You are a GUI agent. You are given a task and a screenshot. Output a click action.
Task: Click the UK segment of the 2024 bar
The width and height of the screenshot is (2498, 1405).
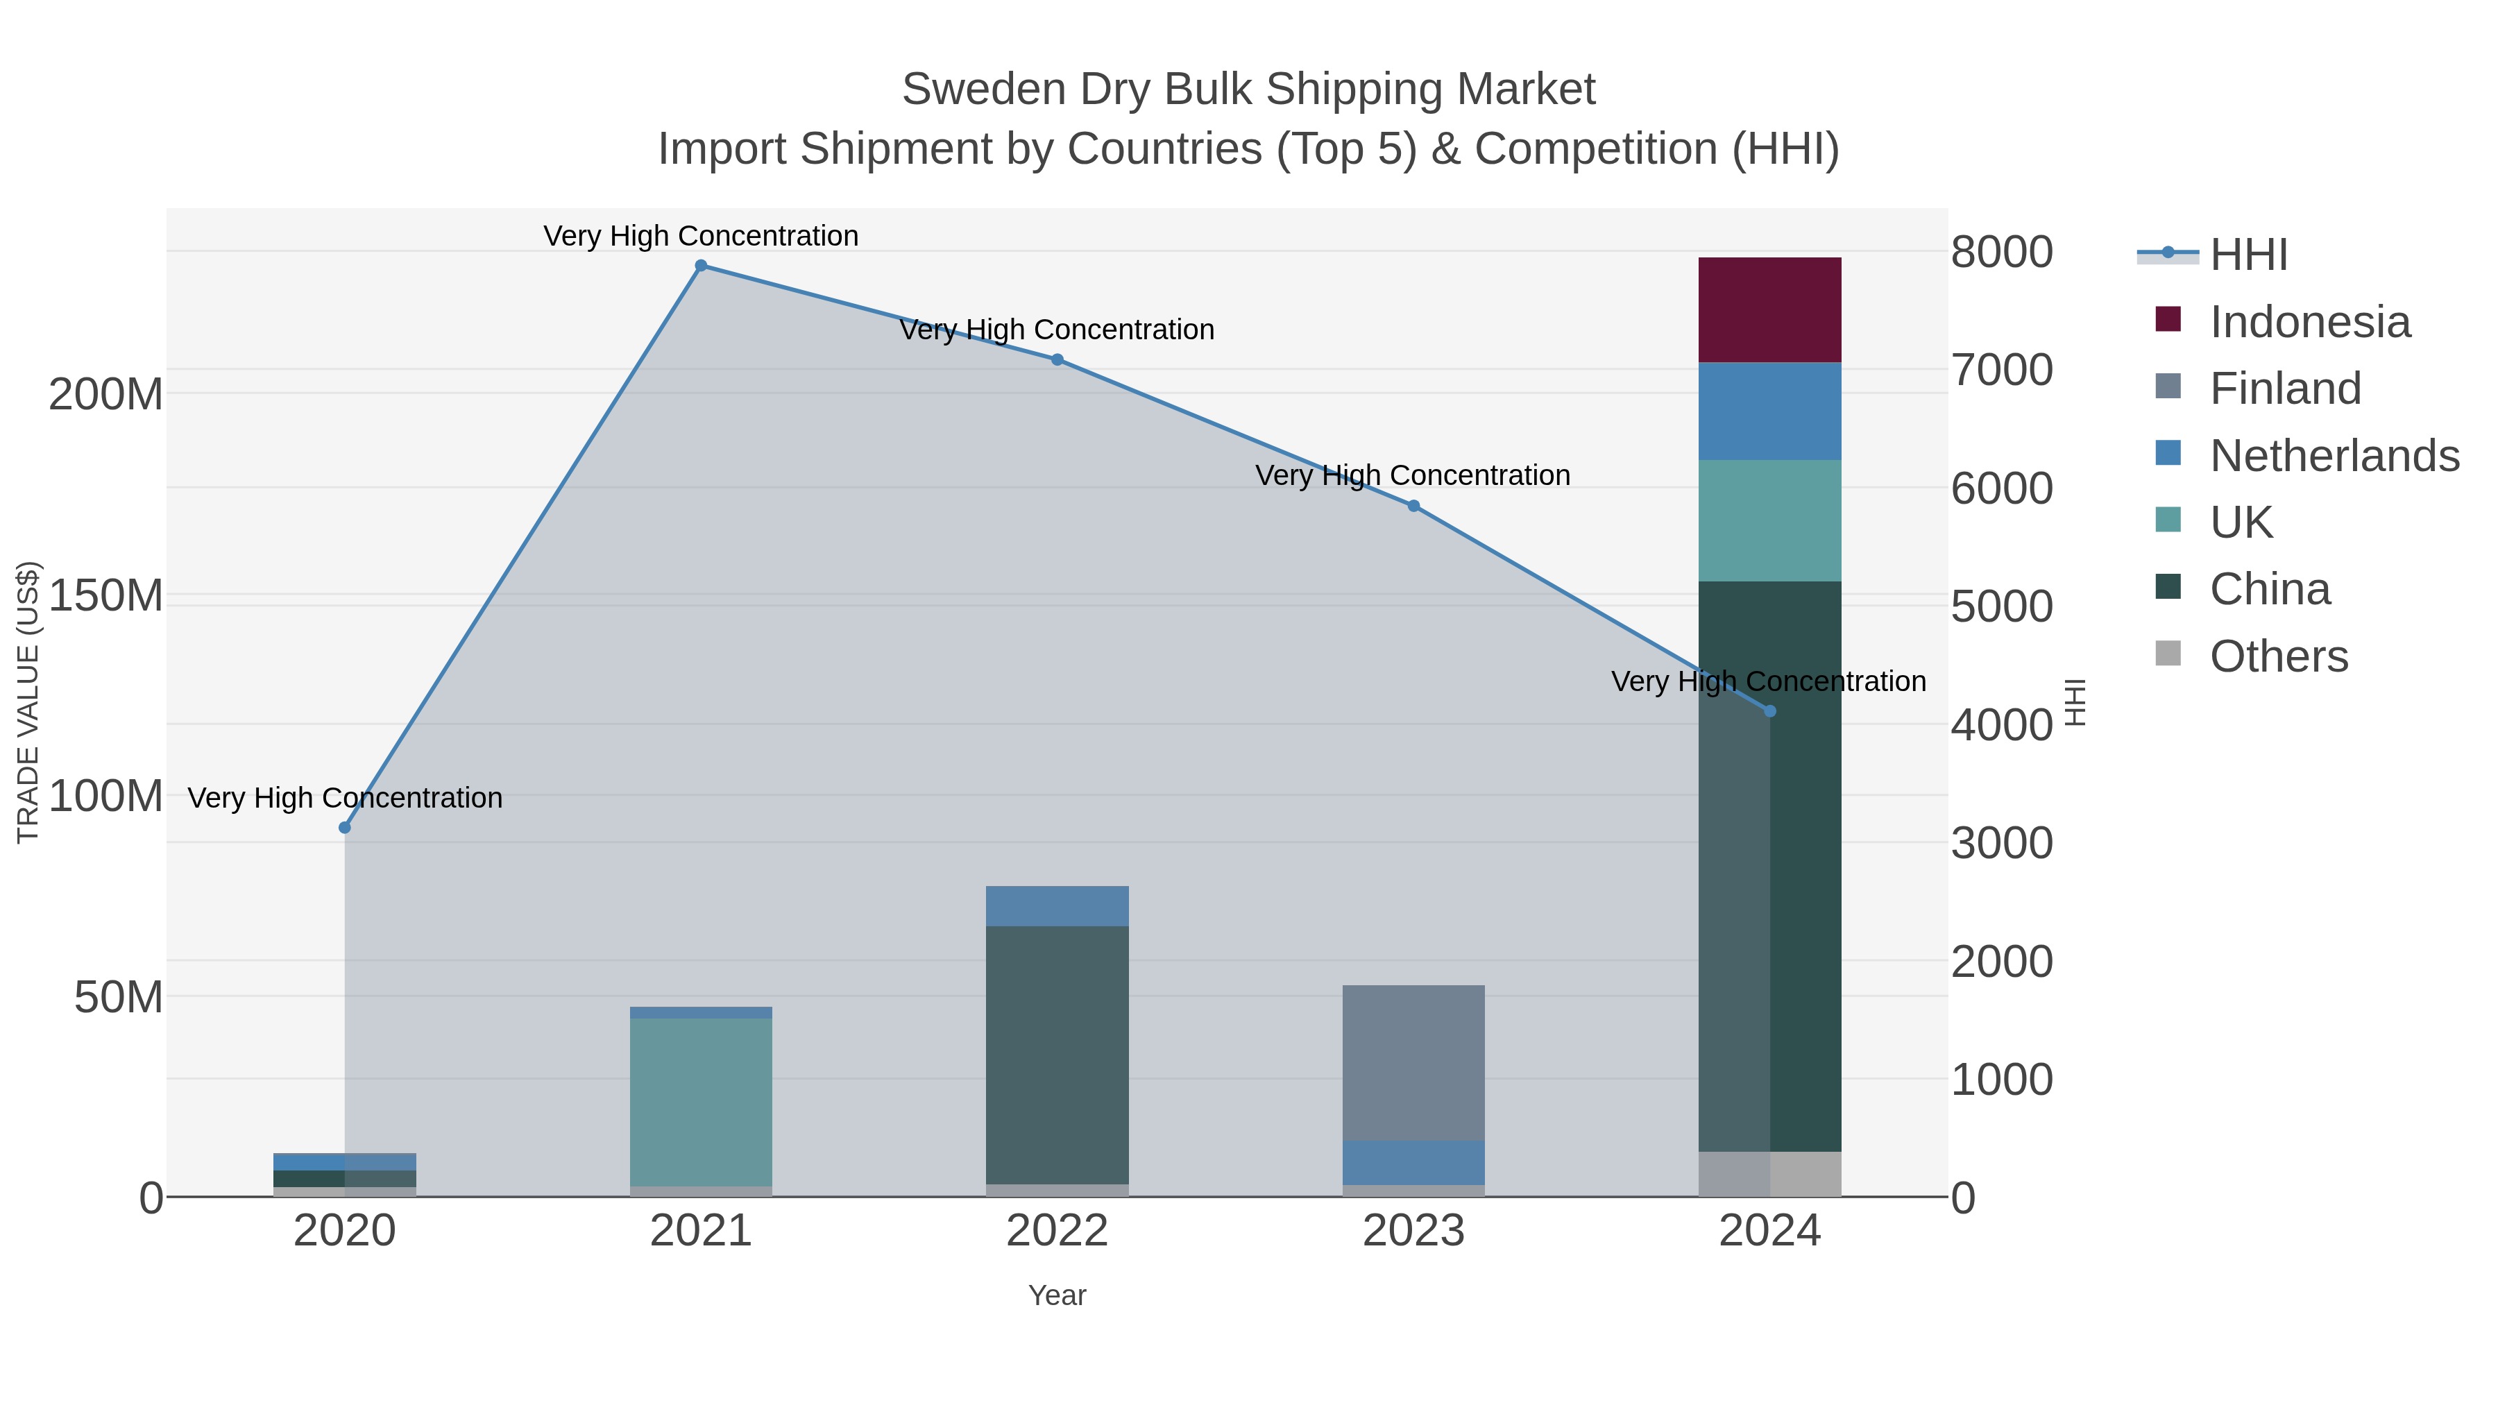pos(1769,520)
